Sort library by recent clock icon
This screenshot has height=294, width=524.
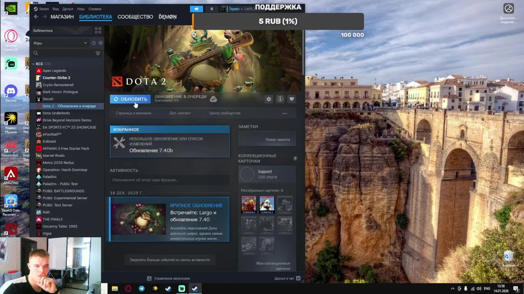(94, 43)
